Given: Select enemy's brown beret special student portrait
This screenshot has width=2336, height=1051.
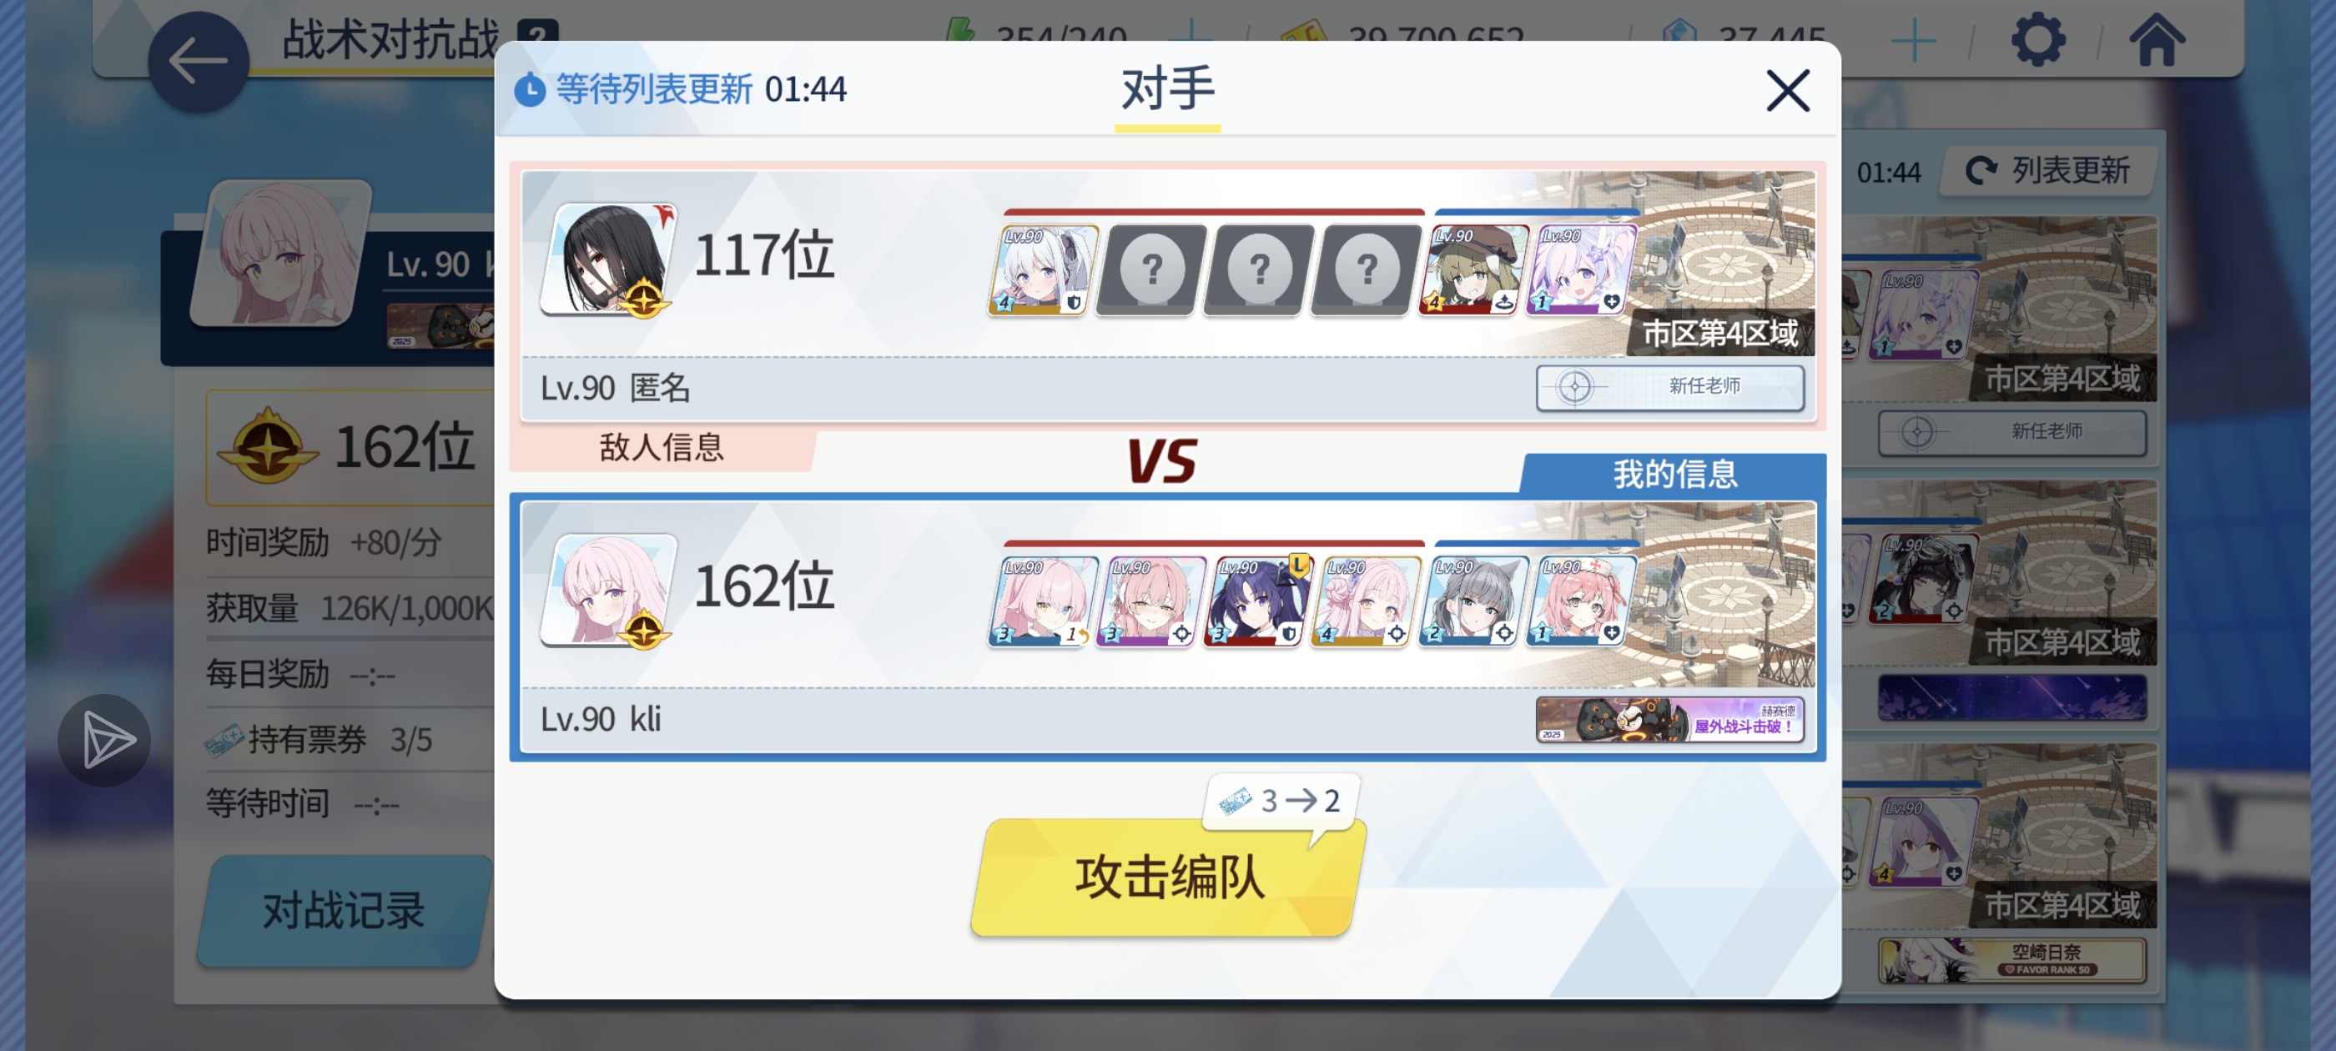Looking at the screenshot, I should click(x=1473, y=270).
